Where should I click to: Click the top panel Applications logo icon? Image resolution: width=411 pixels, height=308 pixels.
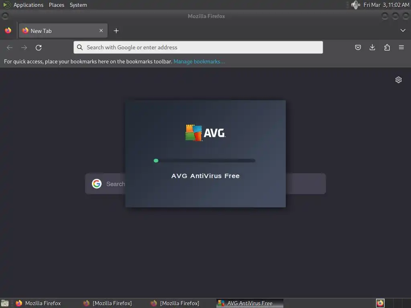point(6,5)
